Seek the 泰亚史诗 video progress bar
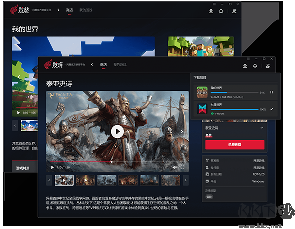This screenshot has height=229, width=295. click(118, 162)
